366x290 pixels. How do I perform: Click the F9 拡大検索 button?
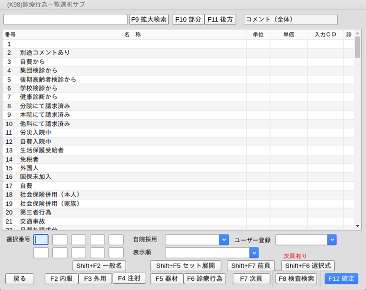click(x=149, y=20)
